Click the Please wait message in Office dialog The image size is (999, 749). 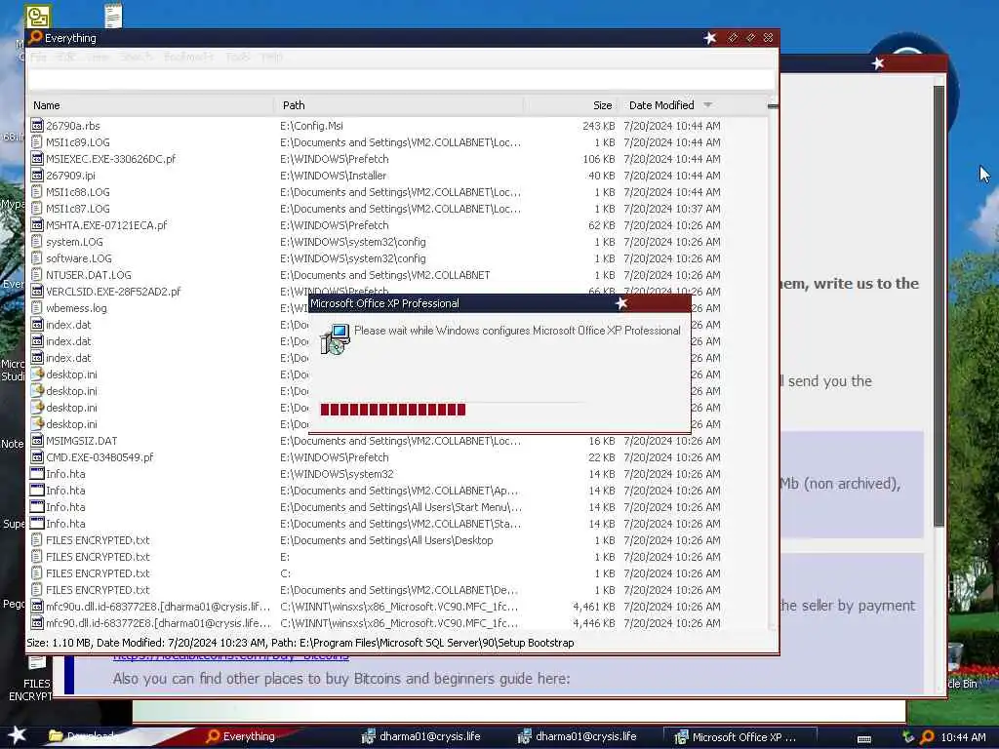pyautogui.click(x=517, y=331)
